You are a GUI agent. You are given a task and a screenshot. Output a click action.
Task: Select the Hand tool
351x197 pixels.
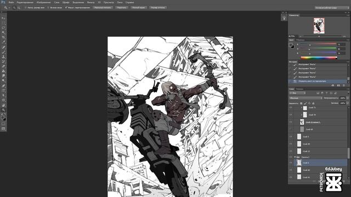3,105
